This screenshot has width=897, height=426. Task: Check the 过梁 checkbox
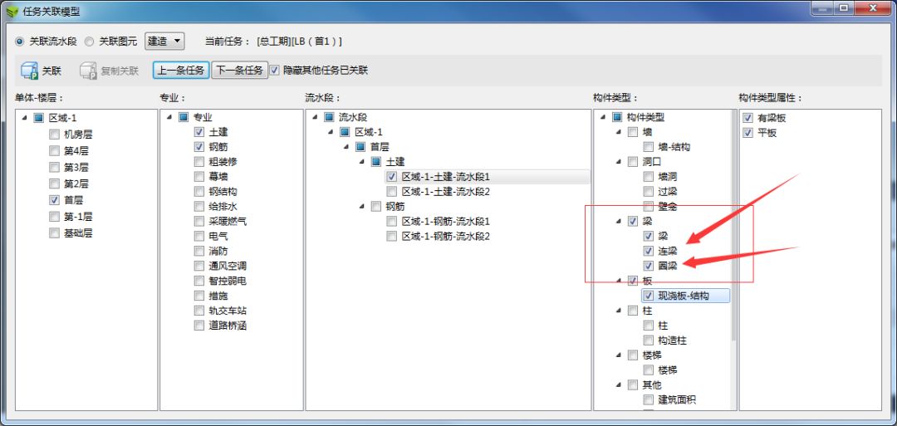648,192
